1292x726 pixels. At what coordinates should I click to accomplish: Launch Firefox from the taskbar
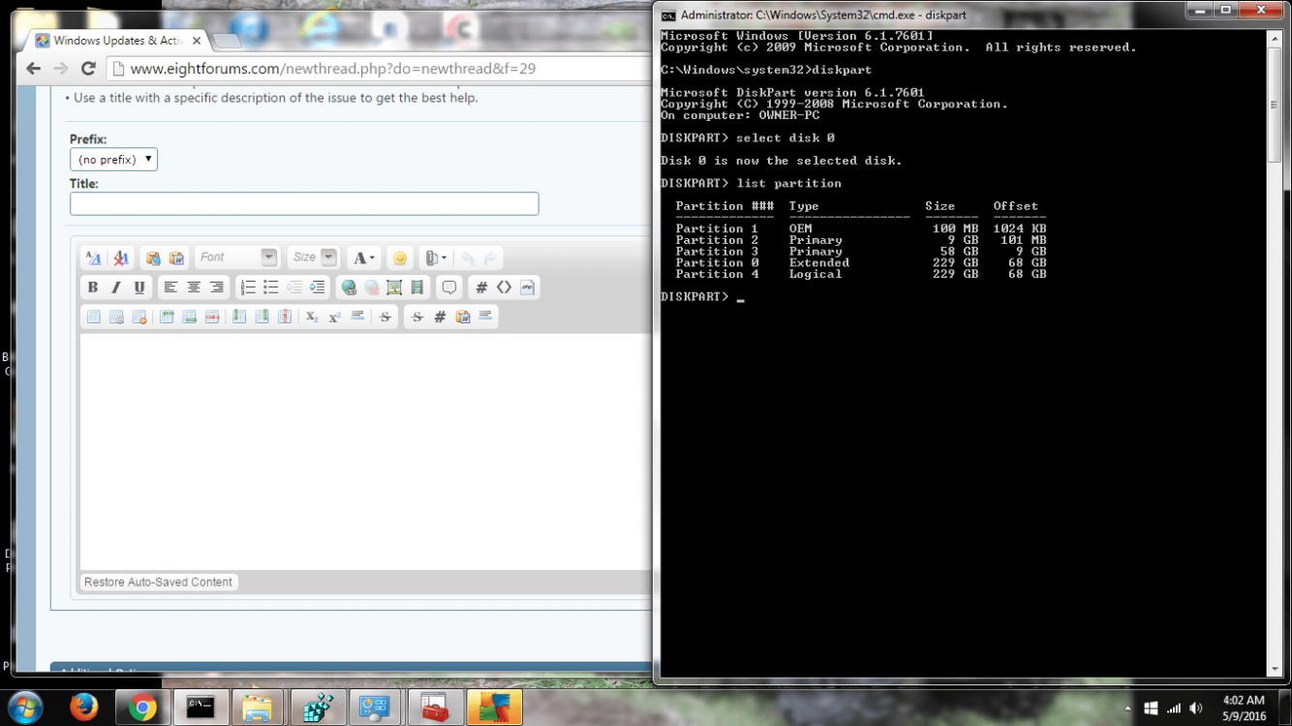coord(84,708)
